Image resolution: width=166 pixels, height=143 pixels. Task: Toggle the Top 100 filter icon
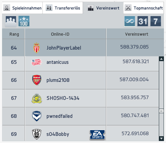pos(24,21)
